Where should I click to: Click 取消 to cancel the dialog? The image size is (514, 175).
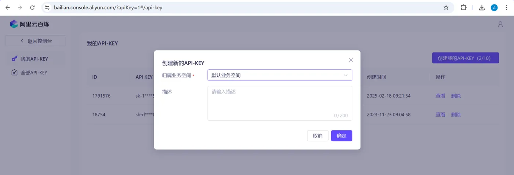[x=318, y=136]
